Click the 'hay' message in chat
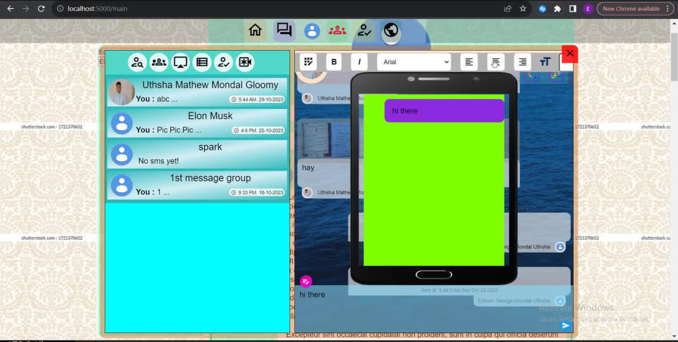Image resolution: width=678 pixels, height=342 pixels. [x=308, y=167]
